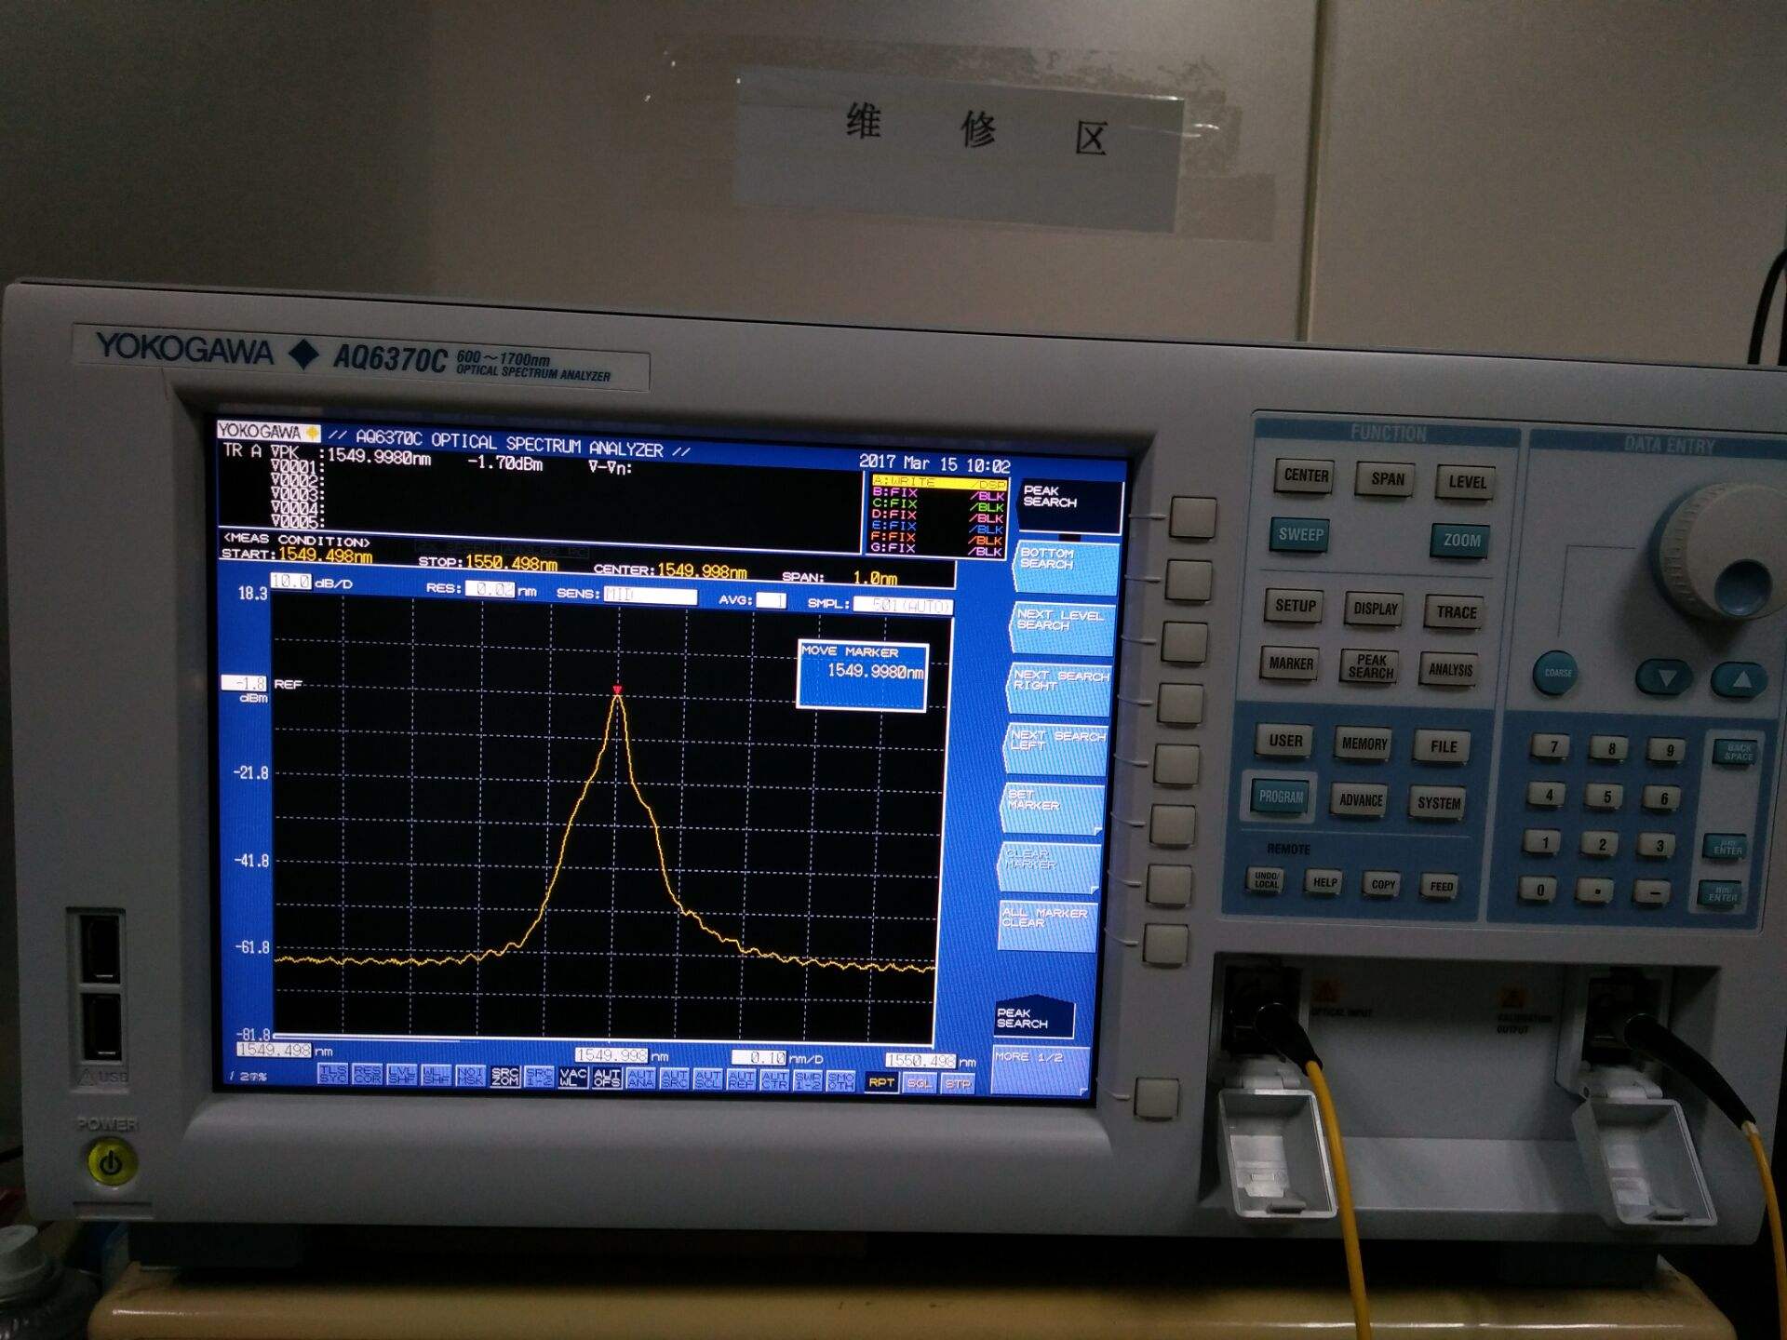Select the AUT SRC status icon
1787x1340 pixels.
pos(674,1079)
